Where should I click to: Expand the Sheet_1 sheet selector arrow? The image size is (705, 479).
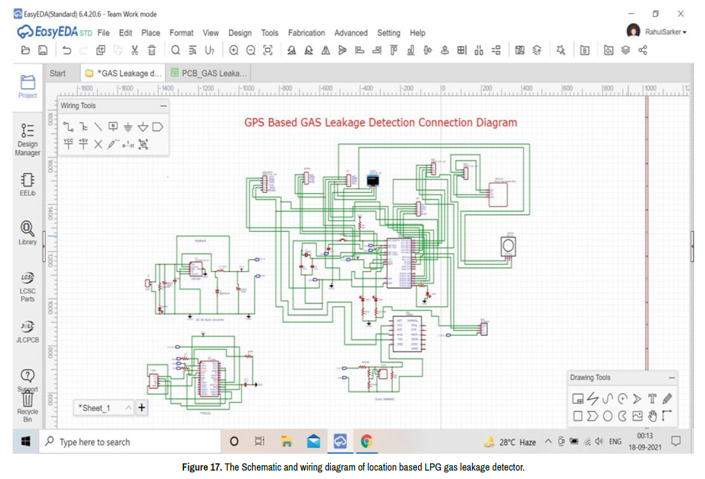tap(128, 407)
